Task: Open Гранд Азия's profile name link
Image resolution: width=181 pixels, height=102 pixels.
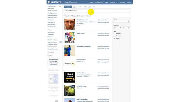Action: tap(80, 33)
